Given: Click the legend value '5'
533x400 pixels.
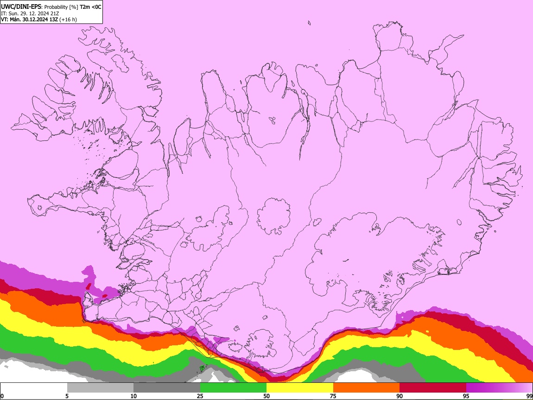Looking at the screenshot, I should [67, 396].
